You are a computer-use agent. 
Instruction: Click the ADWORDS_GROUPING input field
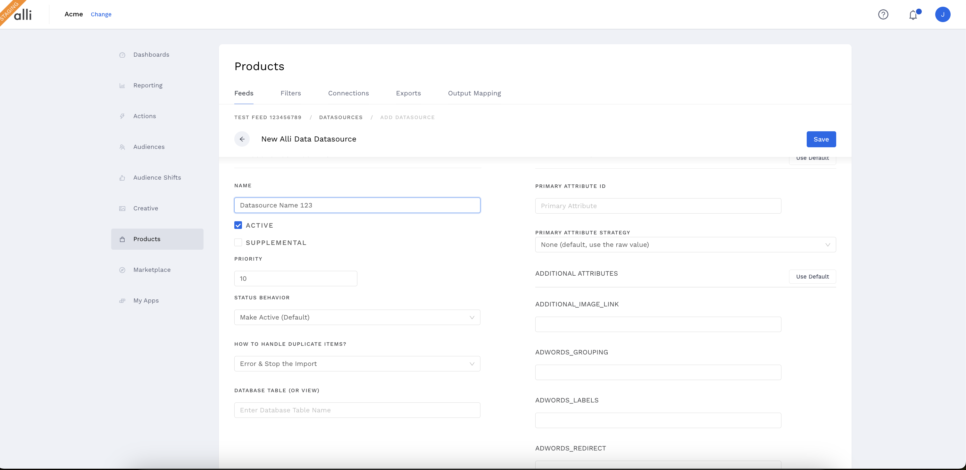tap(658, 372)
